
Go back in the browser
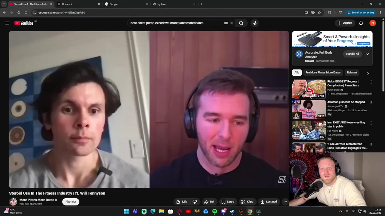coord(4,13)
